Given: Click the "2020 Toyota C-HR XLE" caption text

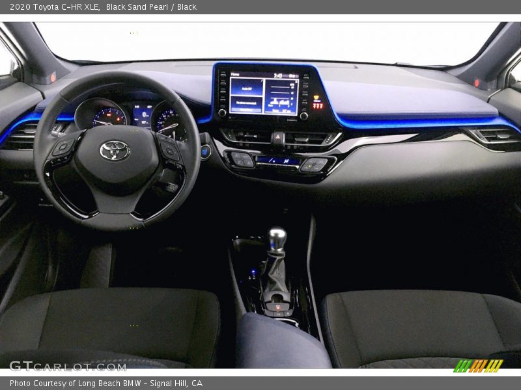Looking at the screenshot, I should [x=55, y=7].
